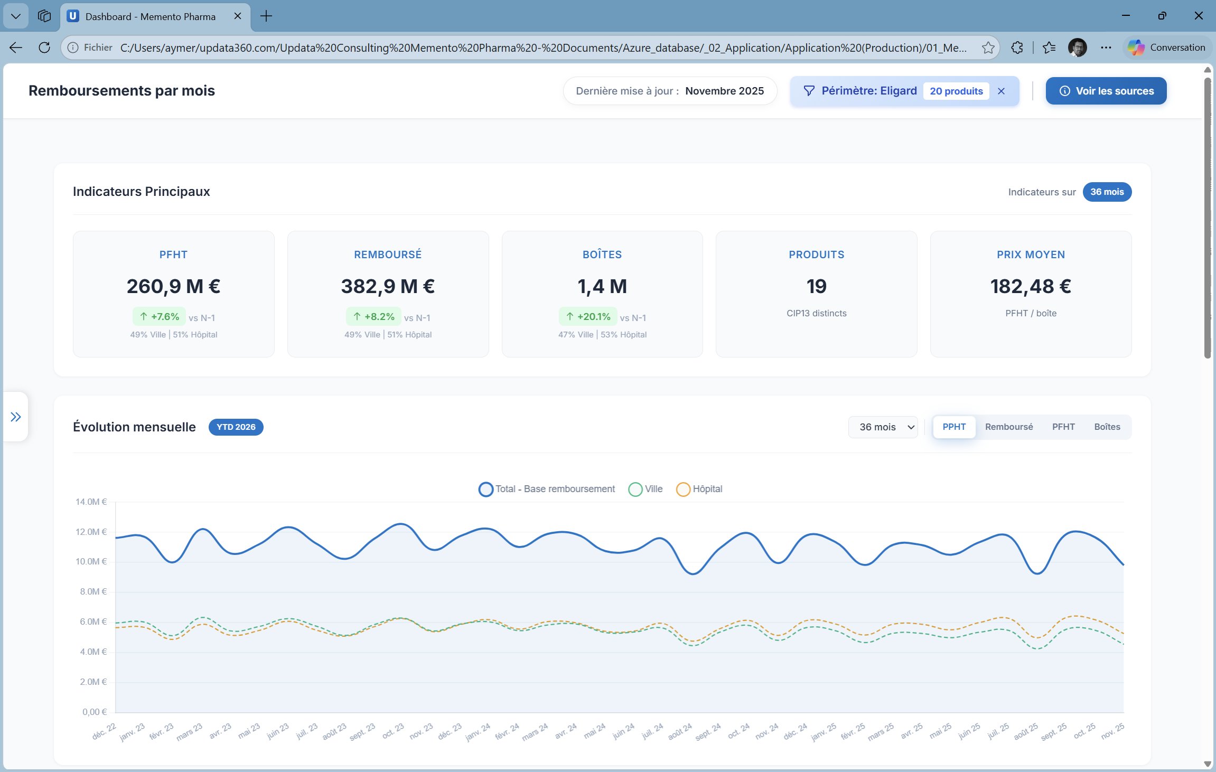Click the 20 produits badge
The height and width of the screenshot is (772, 1216).
(956, 91)
